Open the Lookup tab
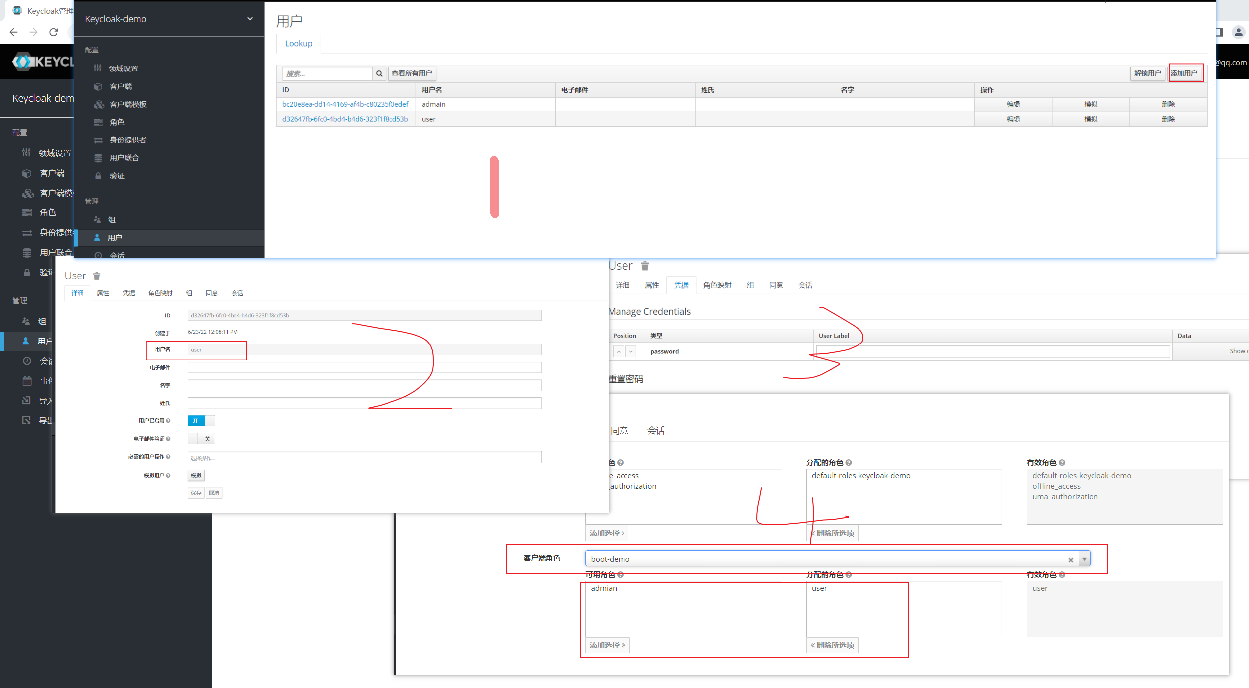 (x=299, y=44)
